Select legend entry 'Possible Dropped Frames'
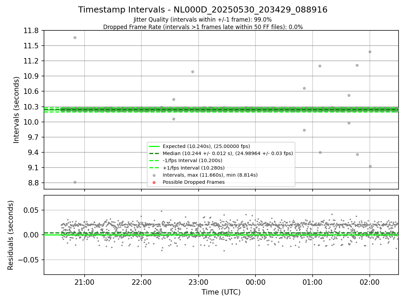The image size is (406, 304). pyautogui.click(x=194, y=182)
